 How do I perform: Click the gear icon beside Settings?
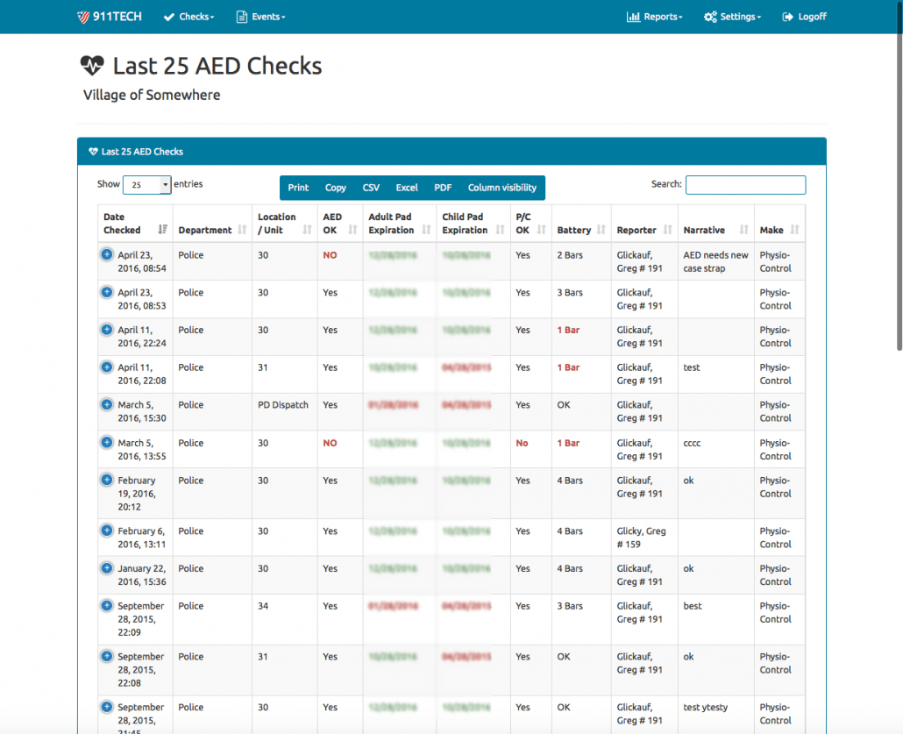coord(710,16)
